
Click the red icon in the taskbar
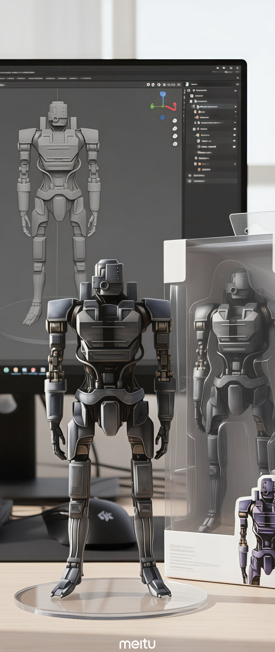33,370
